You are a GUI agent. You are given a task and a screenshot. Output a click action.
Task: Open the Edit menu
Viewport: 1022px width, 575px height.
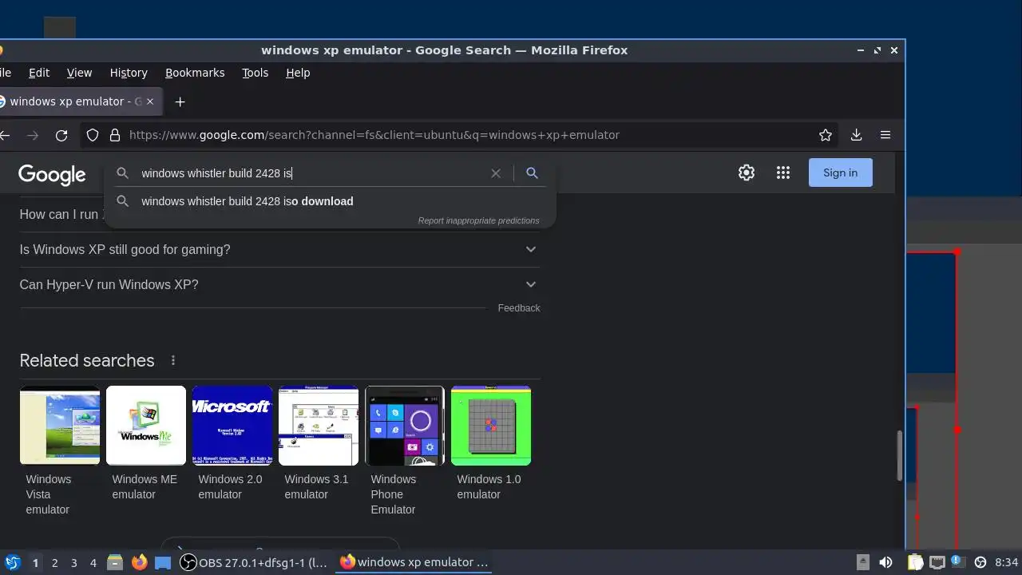(x=39, y=73)
